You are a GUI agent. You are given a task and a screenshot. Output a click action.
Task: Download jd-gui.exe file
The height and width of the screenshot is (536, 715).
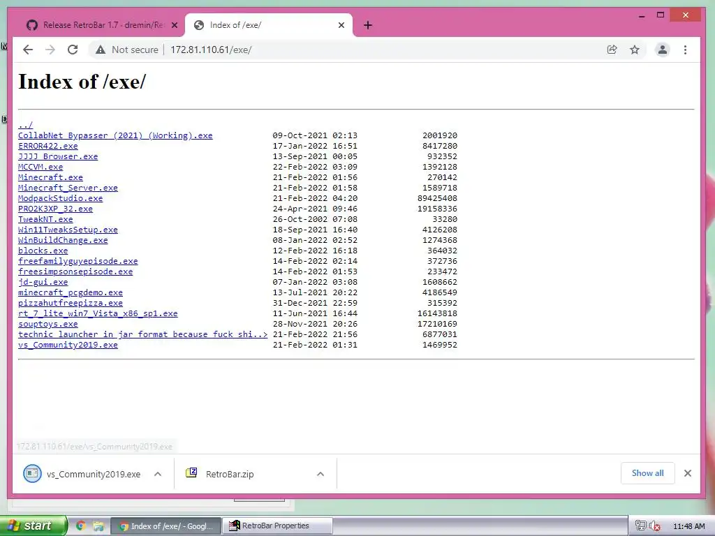pyautogui.click(x=43, y=282)
